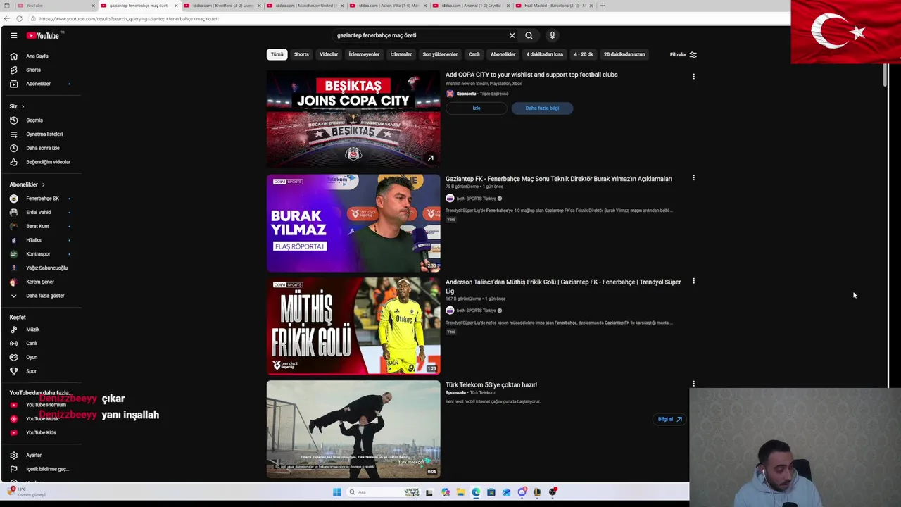The width and height of the screenshot is (901, 507).
Task: Click the magnifier search button
Action: [x=529, y=35]
